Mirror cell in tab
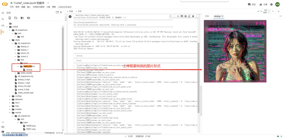Viewport: 283px width, 138px height. coord(189,16)
